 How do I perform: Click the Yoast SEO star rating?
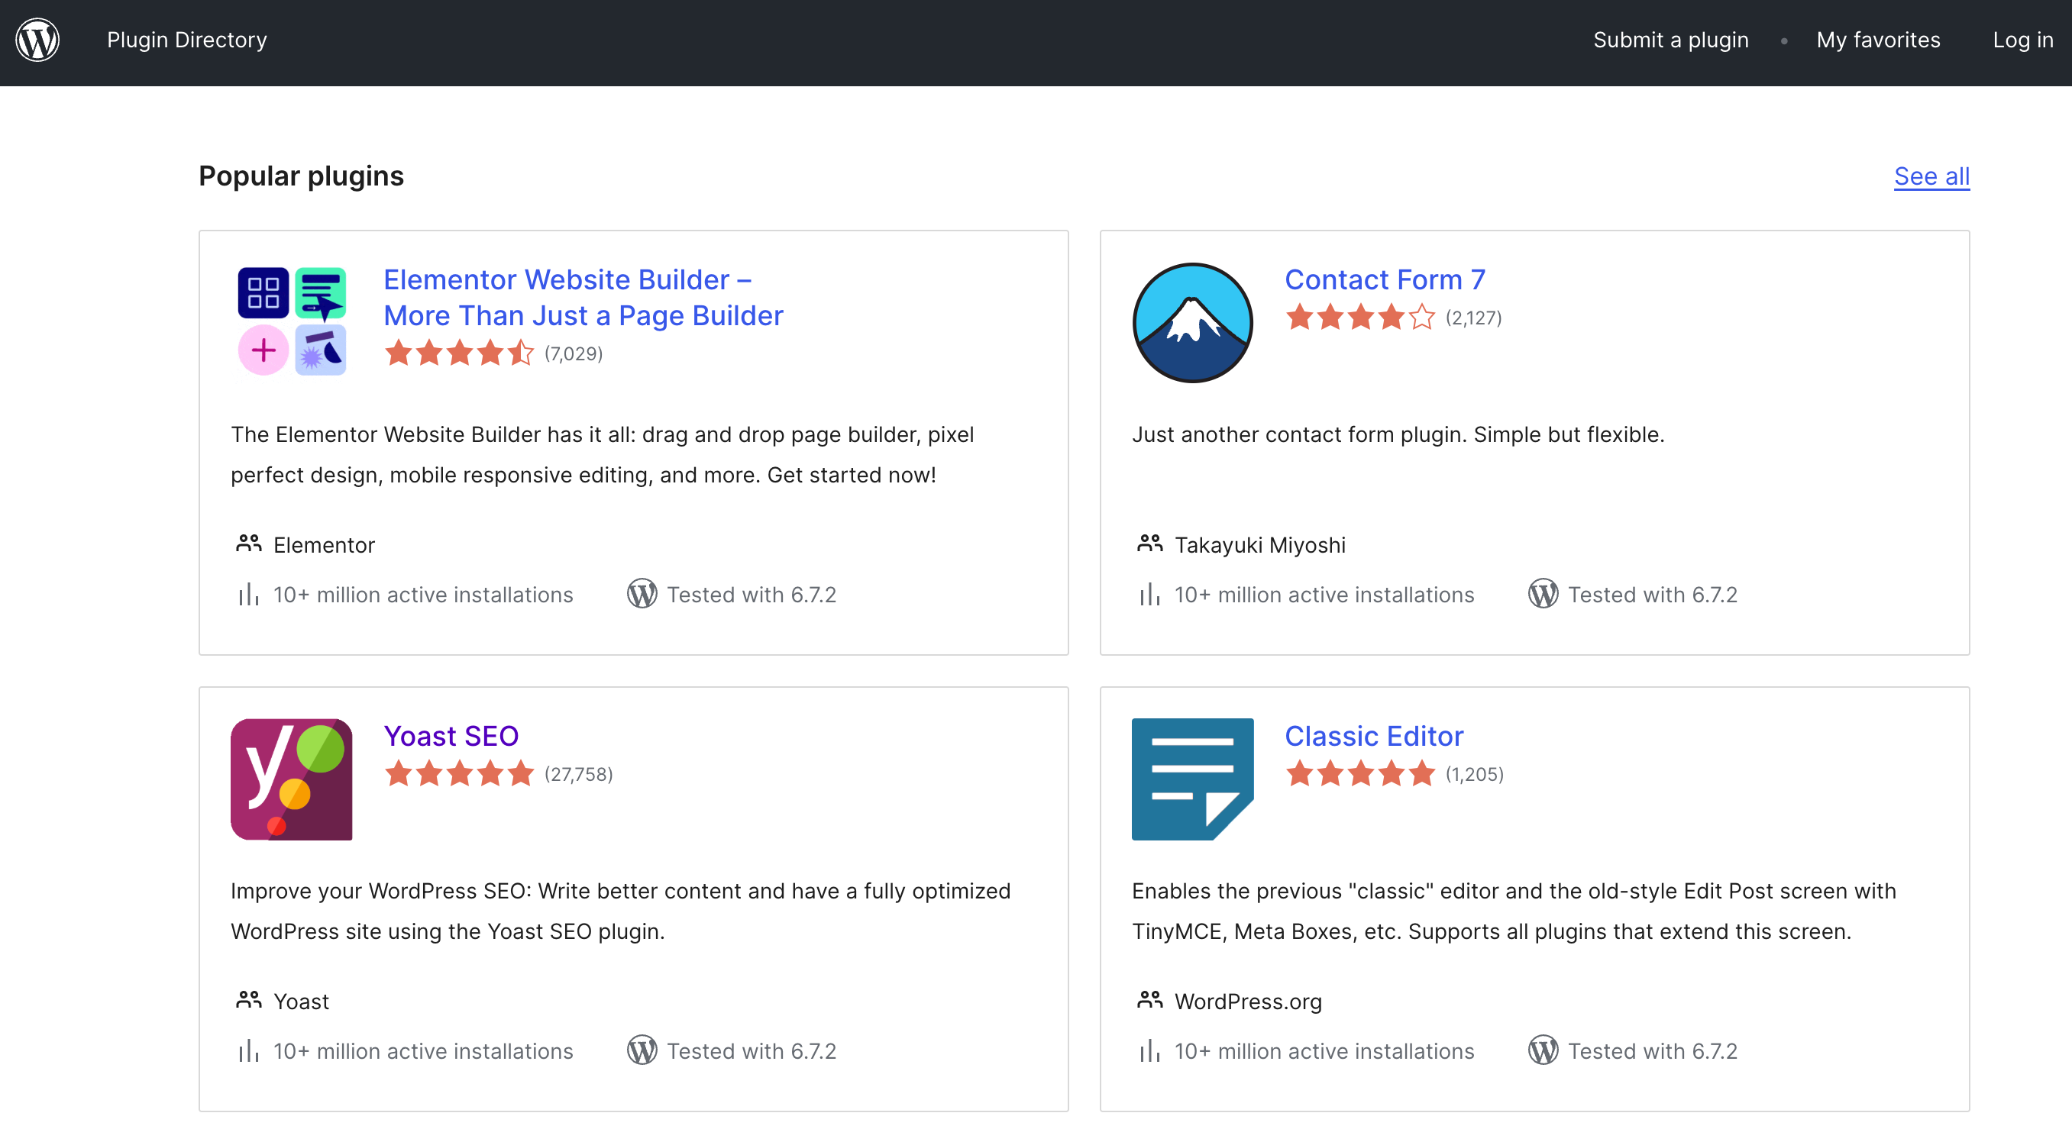459,773
